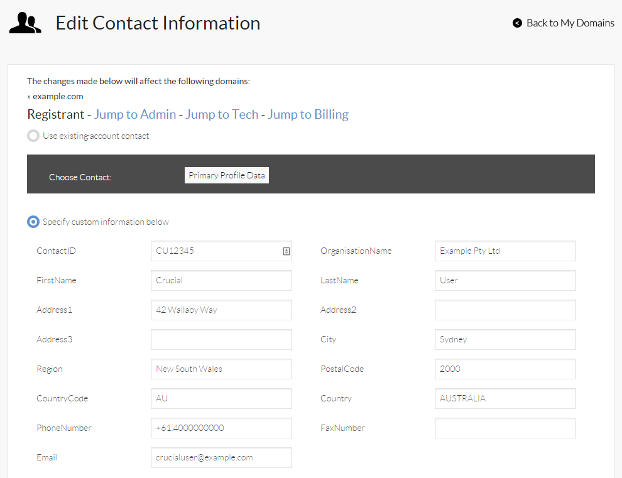This screenshot has width=622, height=478.
Task: Click the Country field containing AUSTRALIA
Action: pyautogui.click(x=505, y=398)
